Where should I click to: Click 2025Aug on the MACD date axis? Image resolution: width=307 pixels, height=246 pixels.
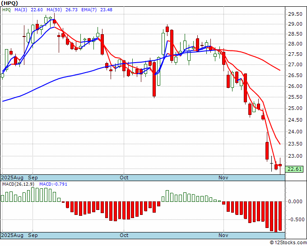coord(13,235)
